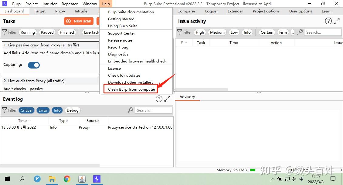Select License from Help menu

tap(114, 68)
